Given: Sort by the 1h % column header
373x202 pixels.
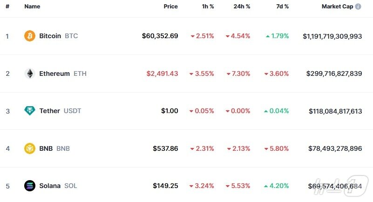Looking at the screenshot, I should click(208, 7).
